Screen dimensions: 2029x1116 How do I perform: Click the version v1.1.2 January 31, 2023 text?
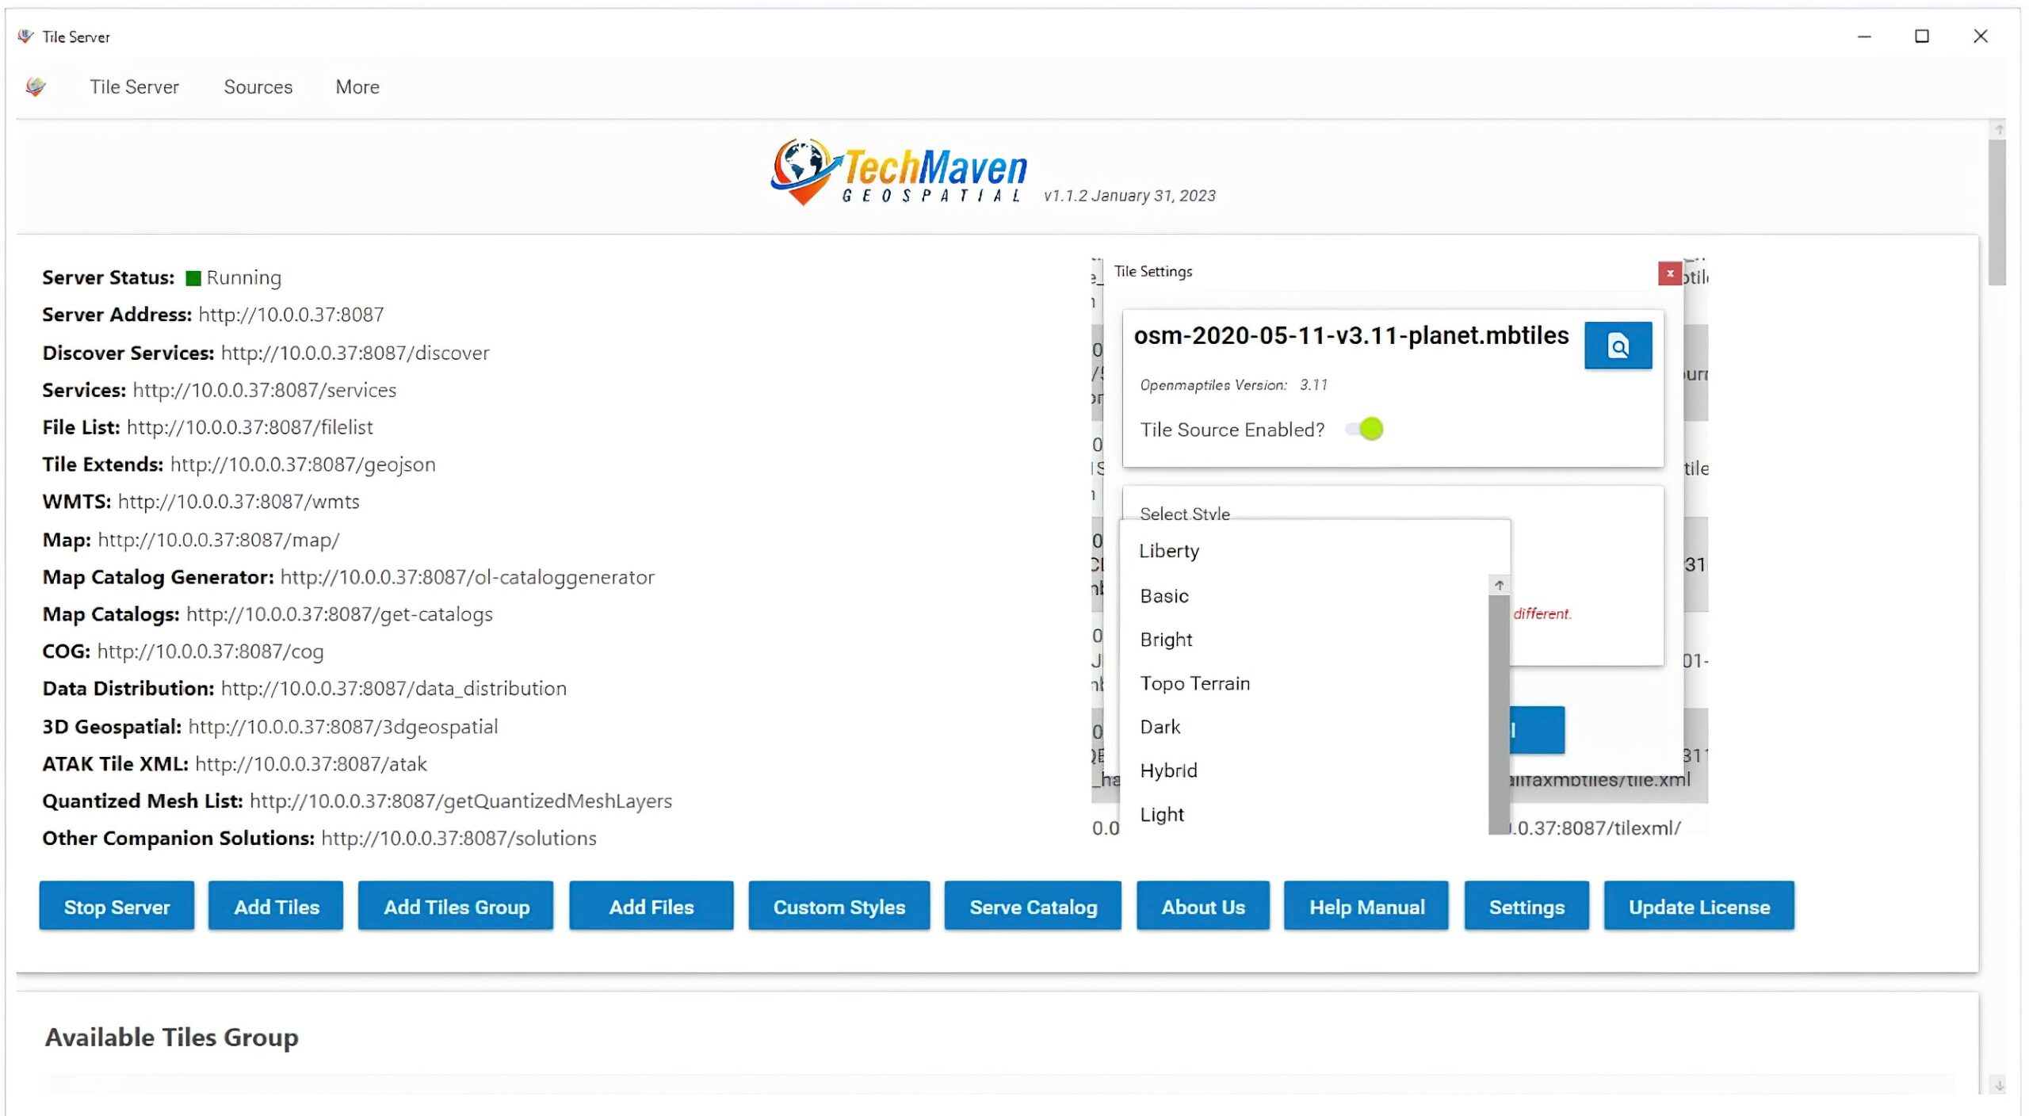1129,196
